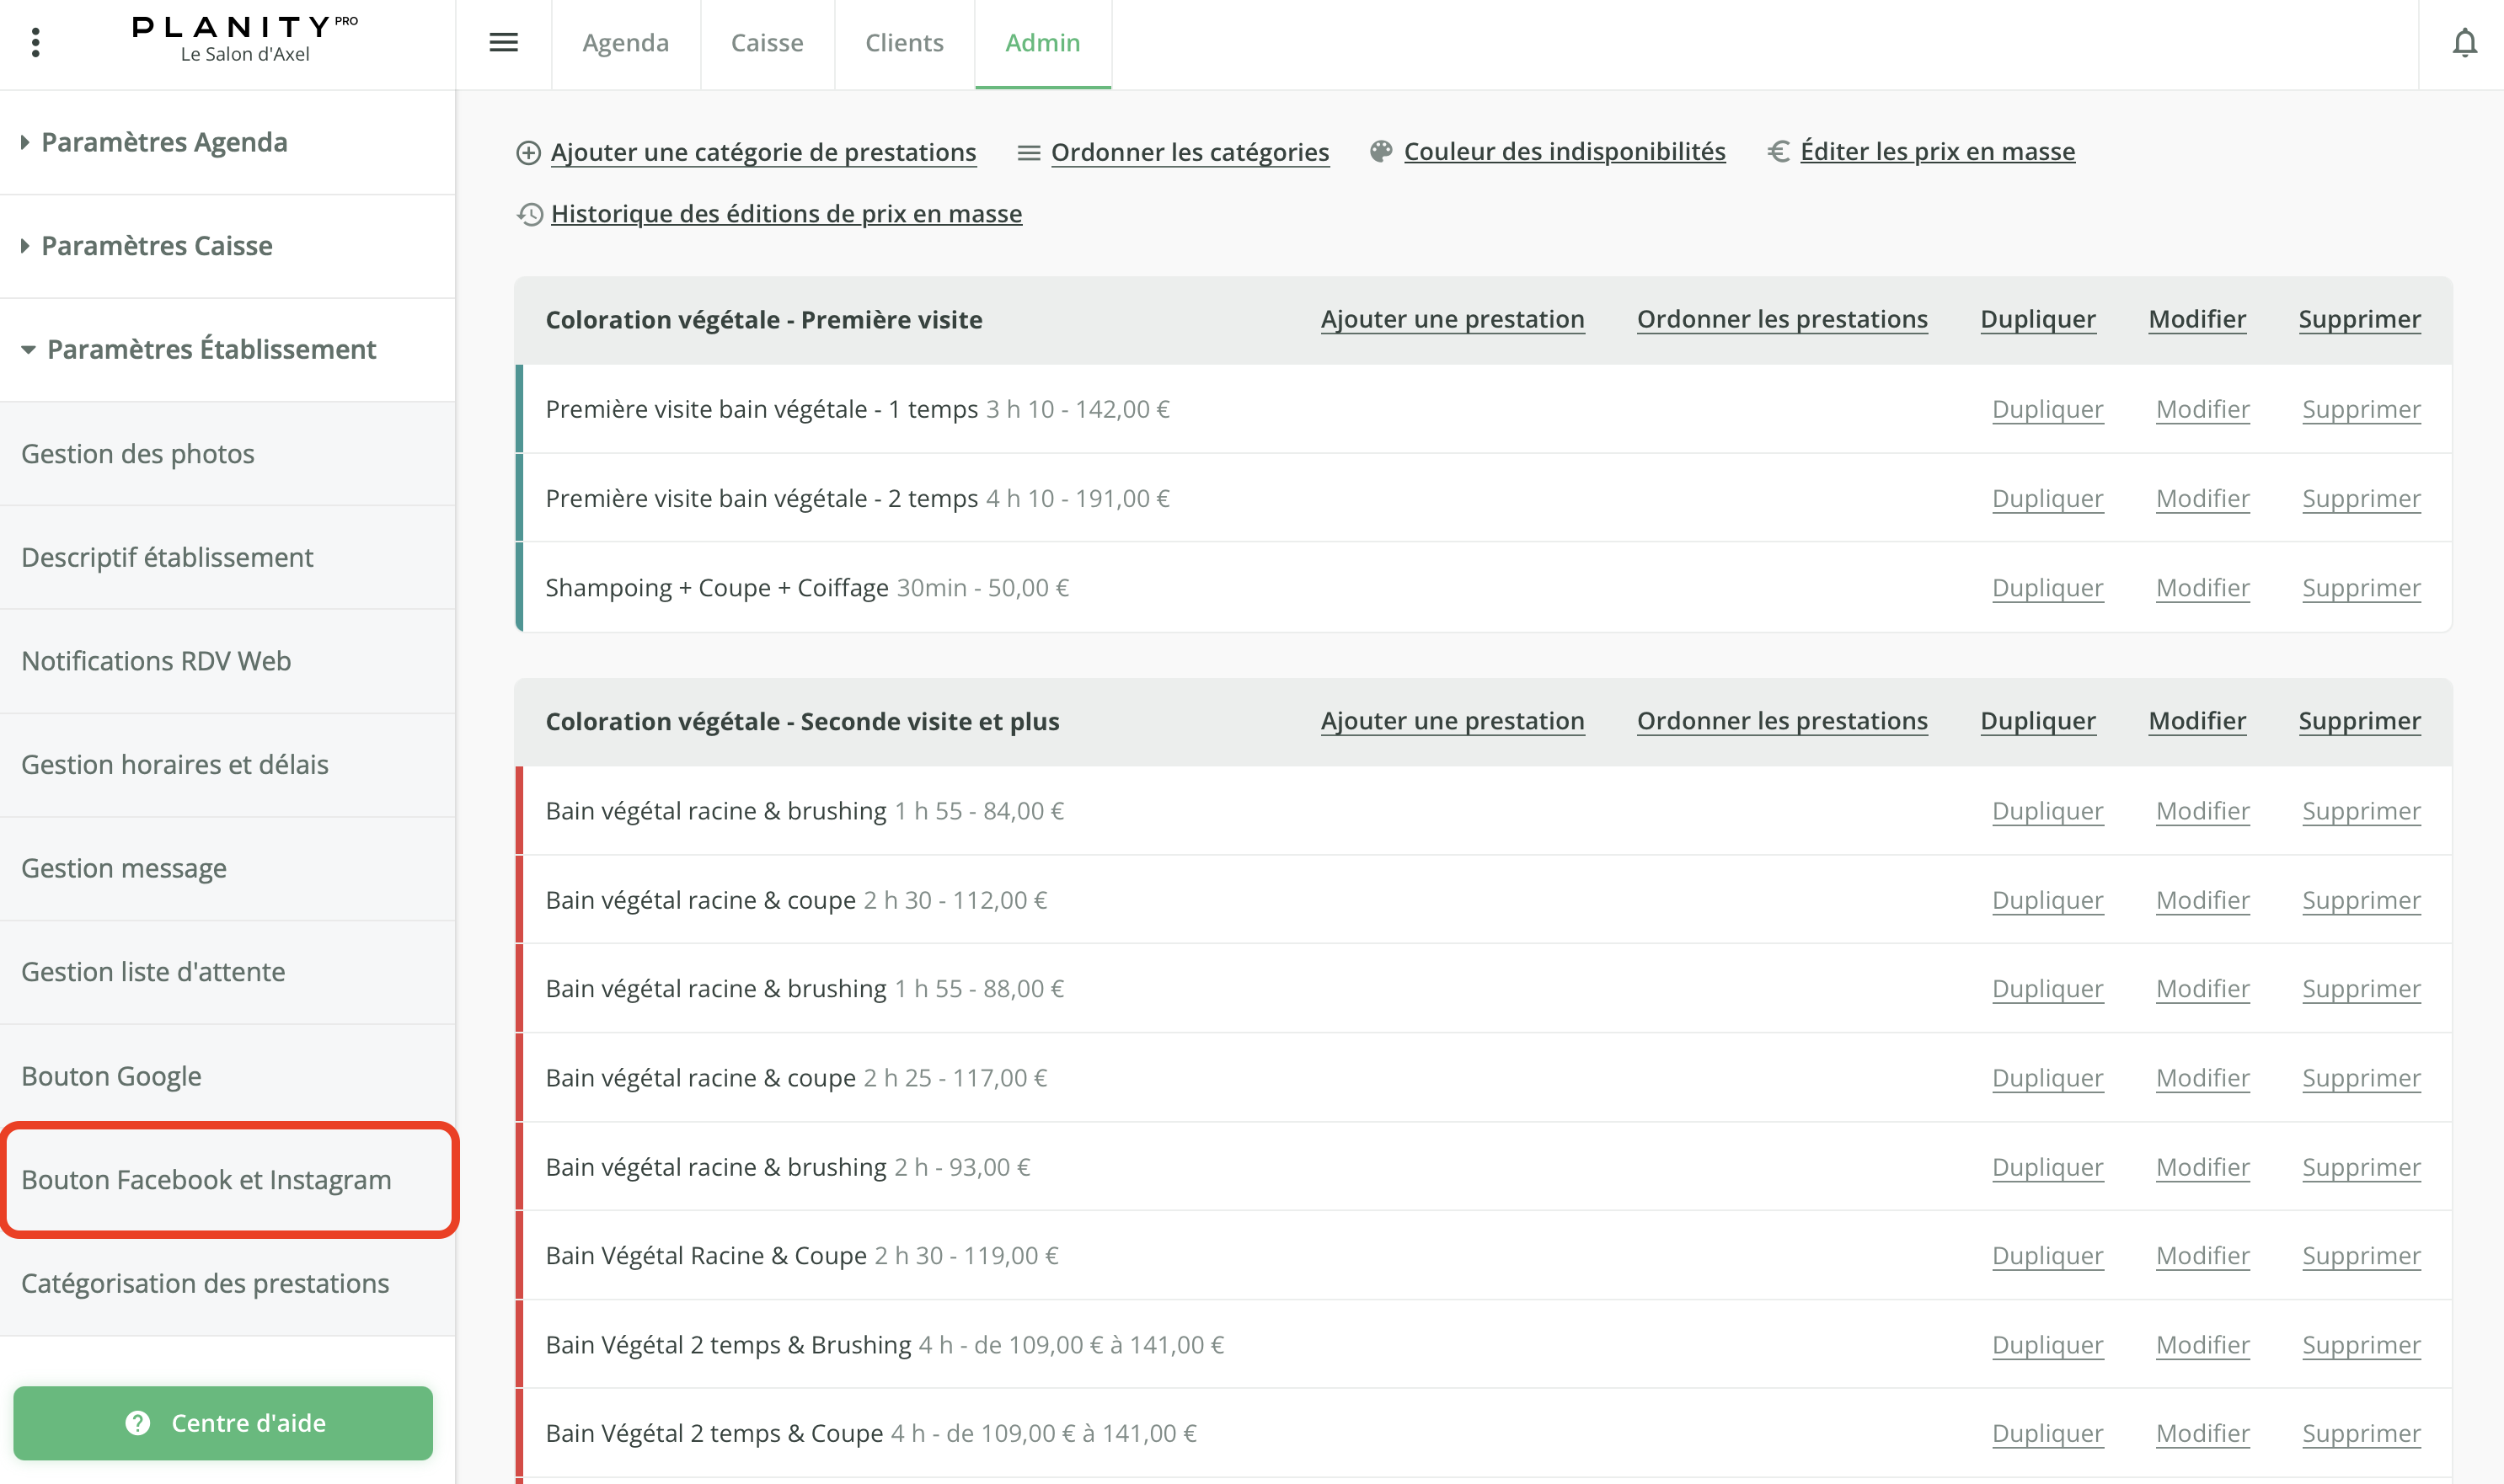Click the reorder lines icon for categories
Screen dimensions: 2504x1484
pyautogui.click(x=1029, y=153)
